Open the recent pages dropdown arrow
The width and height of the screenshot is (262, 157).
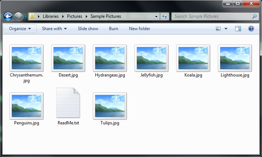point(25,17)
